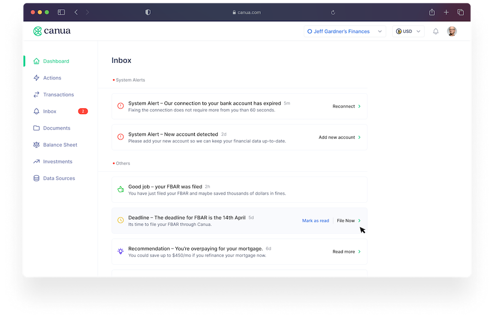This screenshot has height=320, width=494.
Task: Click the Balance Sheet scales icon
Action: [37, 144]
